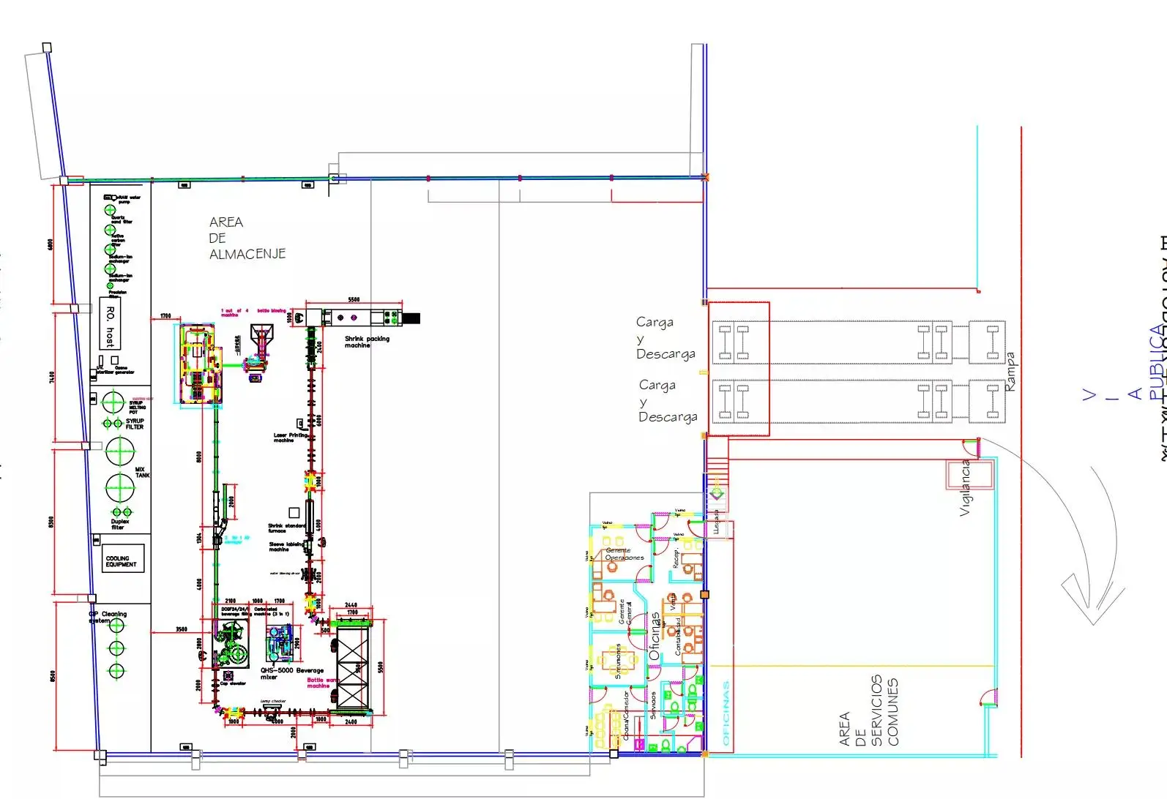Select the CIP Cleaning system label
Viewport: 1167px width, 799px height.
coord(108,617)
